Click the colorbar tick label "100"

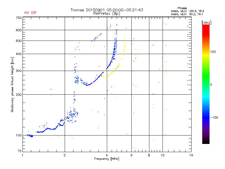click(x=213, y=52)
